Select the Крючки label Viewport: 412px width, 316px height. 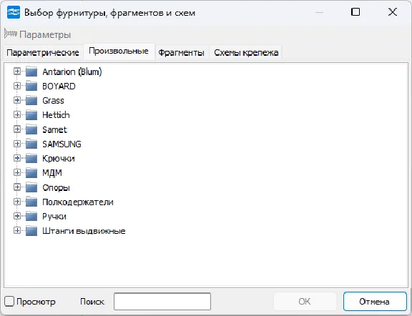pyautogui.click(x=59, y=159)
